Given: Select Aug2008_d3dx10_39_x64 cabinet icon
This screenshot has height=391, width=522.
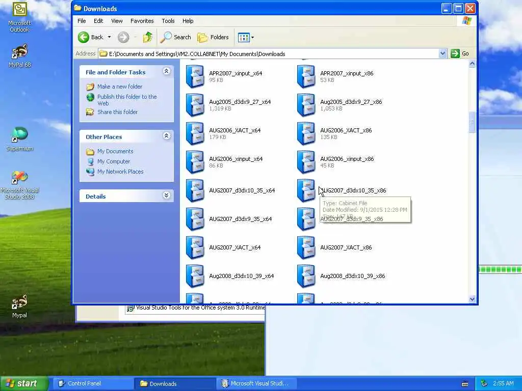Looking at the screenshot, I should click(195, 276).
